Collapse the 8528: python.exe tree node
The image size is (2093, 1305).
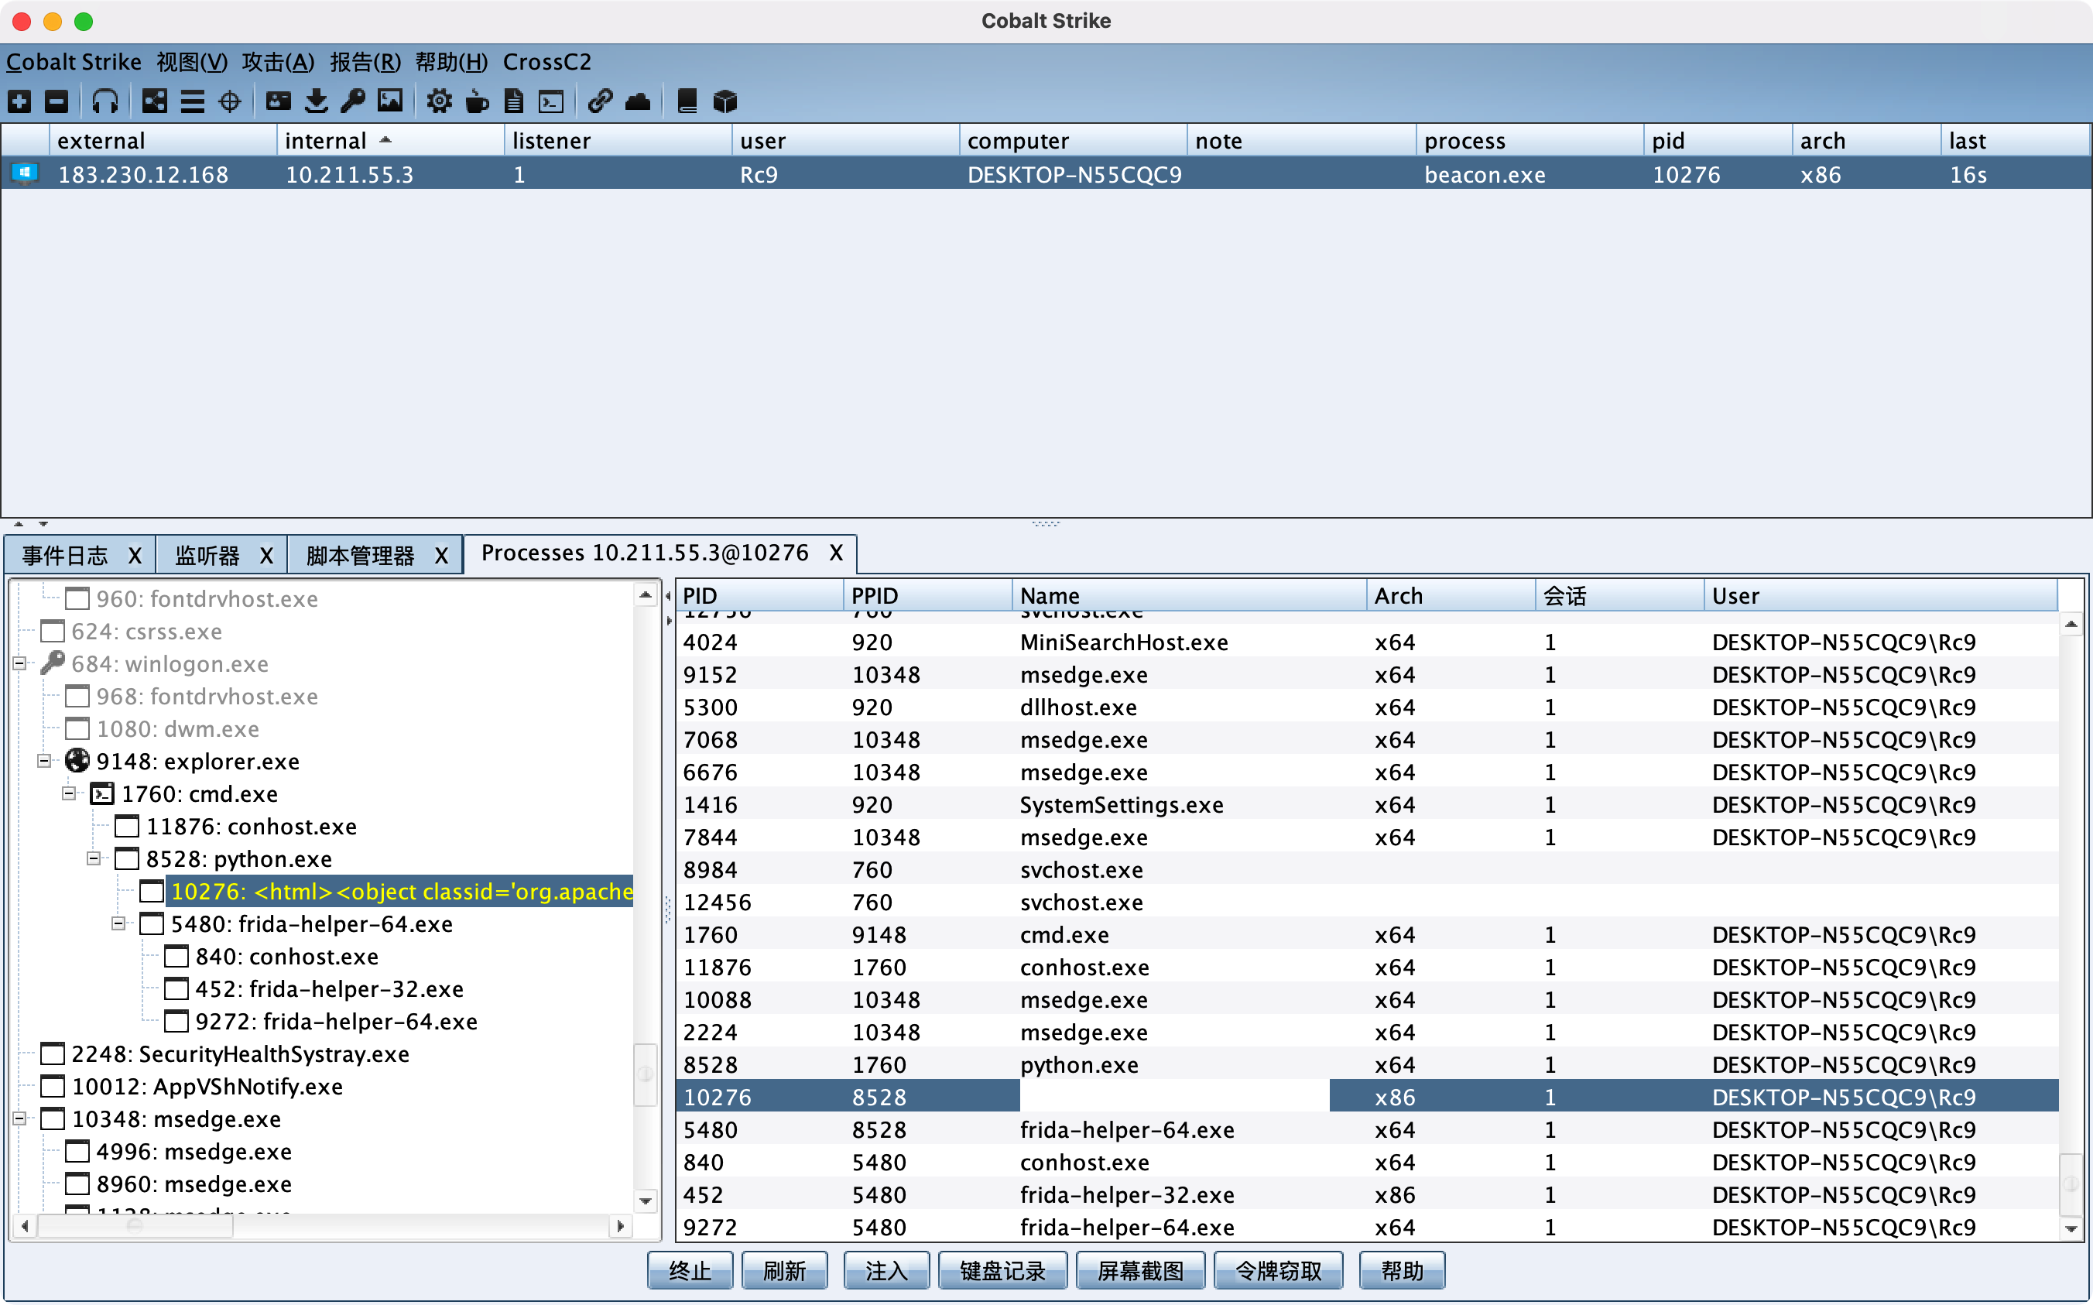(94, 858)
